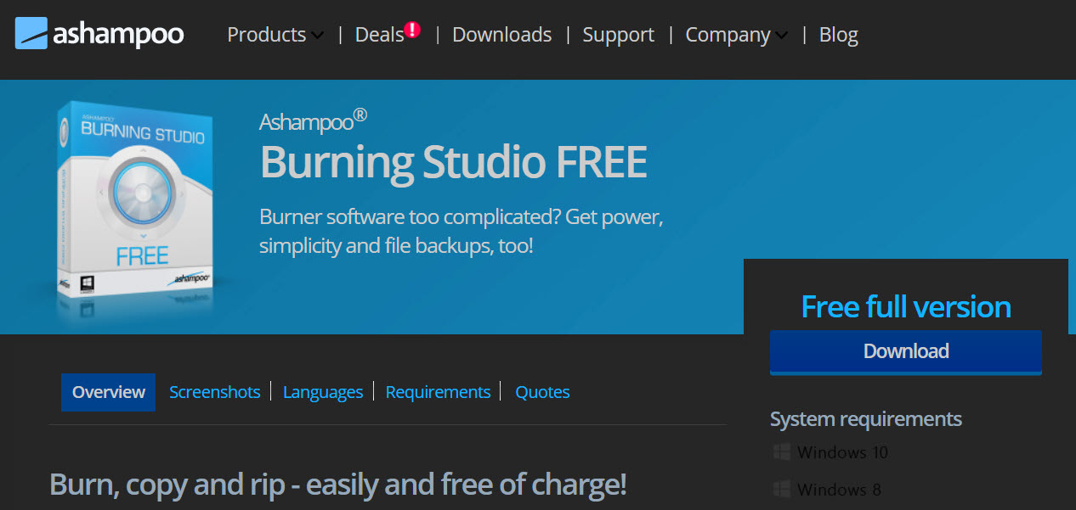Click the Windows 8 logo icon

(781, 489)
